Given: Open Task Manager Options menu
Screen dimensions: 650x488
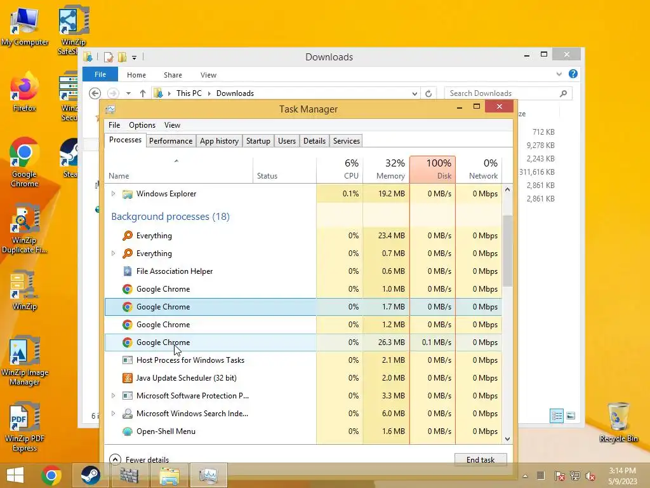Looking at the screenshot, I should coord(142,125).
